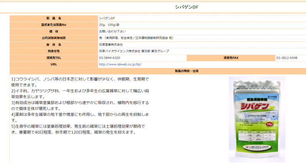Open the iskweb.co.jp URL link
This screenshot has height=164, width=306.
coord(120,64)
